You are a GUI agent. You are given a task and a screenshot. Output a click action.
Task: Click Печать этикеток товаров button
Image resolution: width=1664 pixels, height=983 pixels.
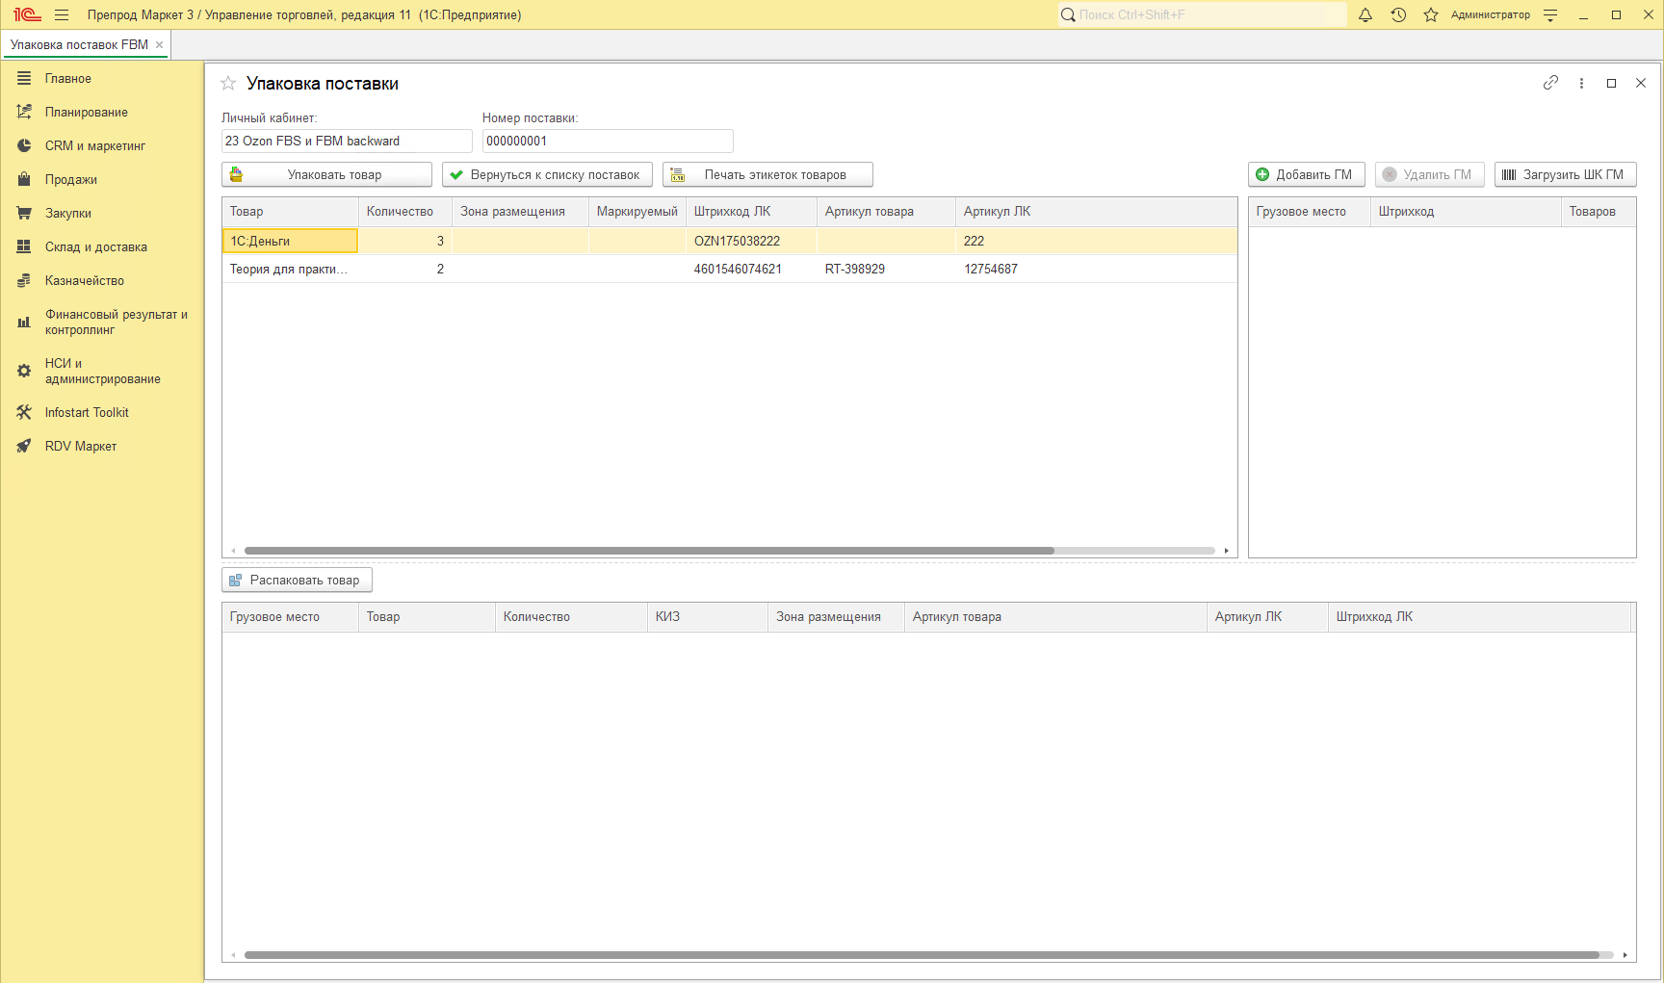[x=767, y=174]
